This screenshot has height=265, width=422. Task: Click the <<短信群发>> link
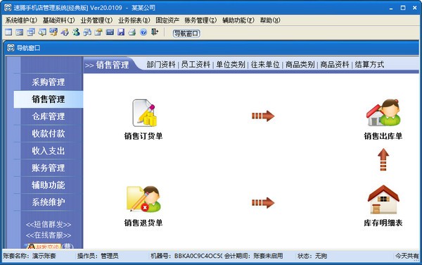49,224
